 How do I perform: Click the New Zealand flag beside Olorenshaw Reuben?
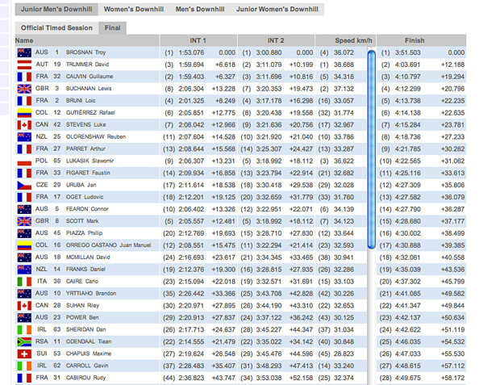23,137
